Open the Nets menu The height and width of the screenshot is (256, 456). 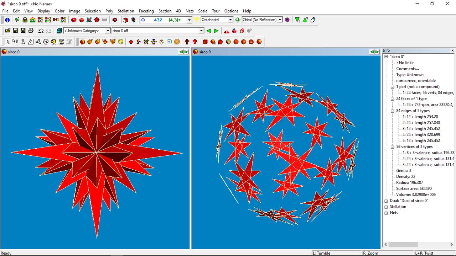tap(190, 11)
